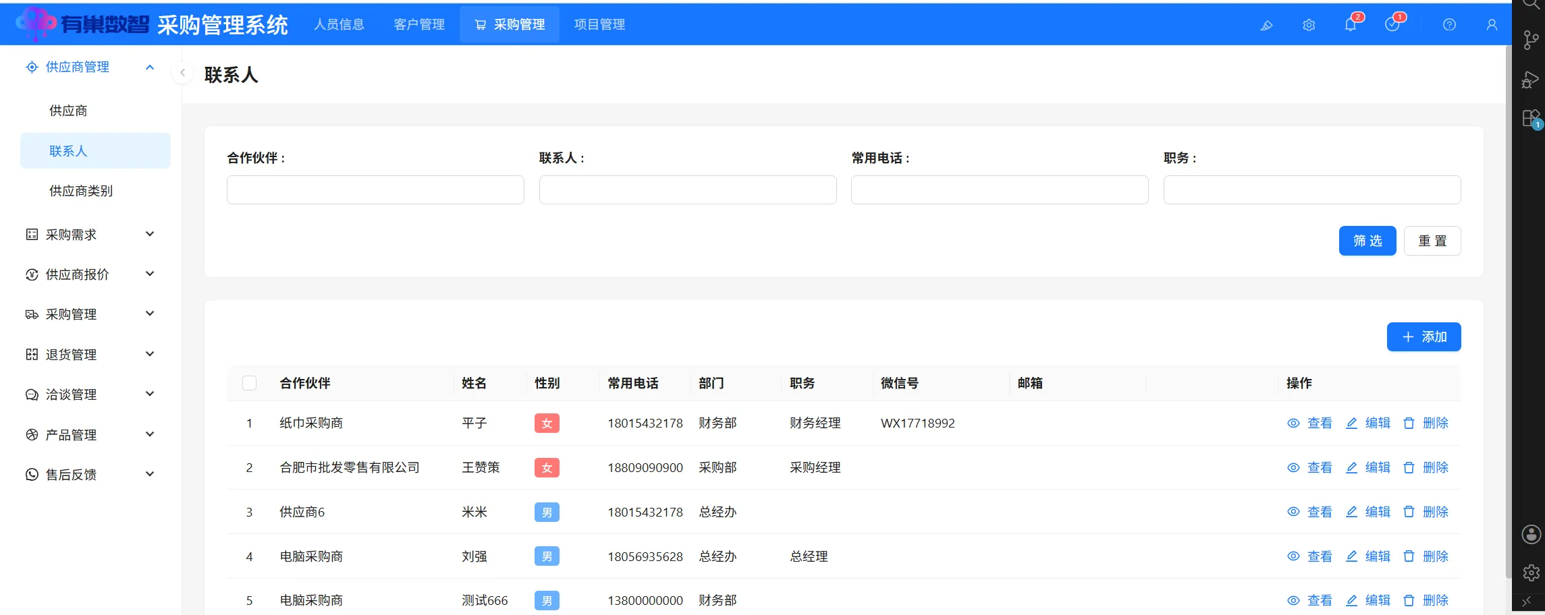Image resolution: width=1545 pixels, height=615 pixels.
Task: Click the 采购管理 truck icon in the sidebar
Action: (32, 314)
